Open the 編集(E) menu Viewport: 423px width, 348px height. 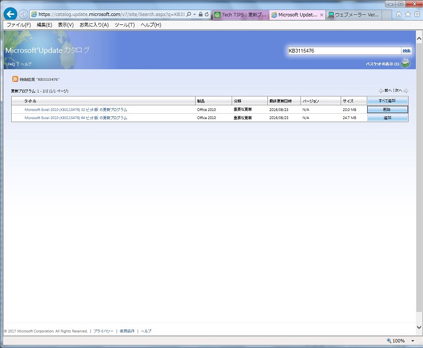[x=44, y=25]
